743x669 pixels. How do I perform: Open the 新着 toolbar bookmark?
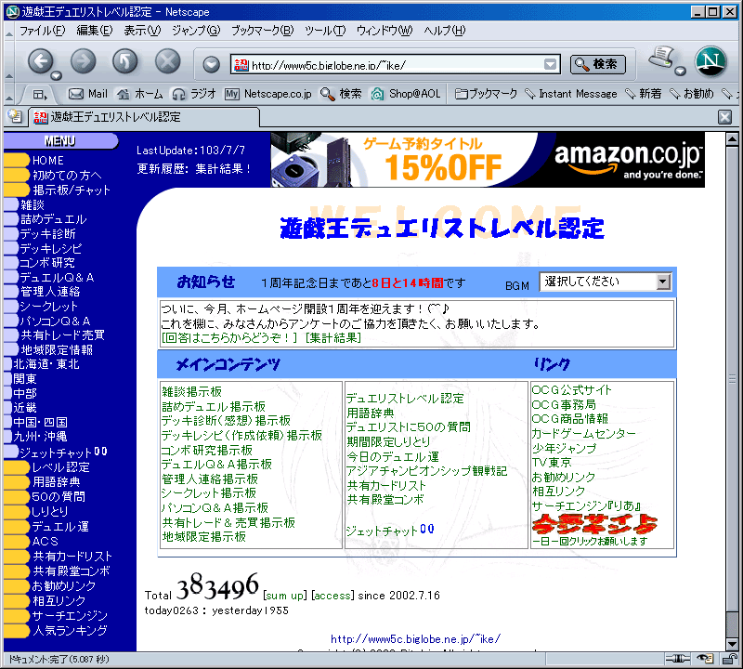(643, 94)
